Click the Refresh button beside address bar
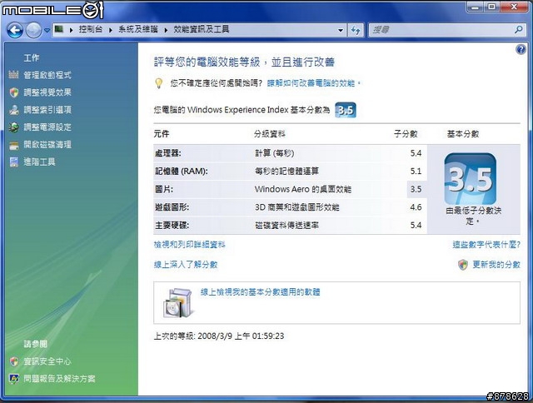Image resolution: width=533 pixels, height=403 pixels. (356, 30)
